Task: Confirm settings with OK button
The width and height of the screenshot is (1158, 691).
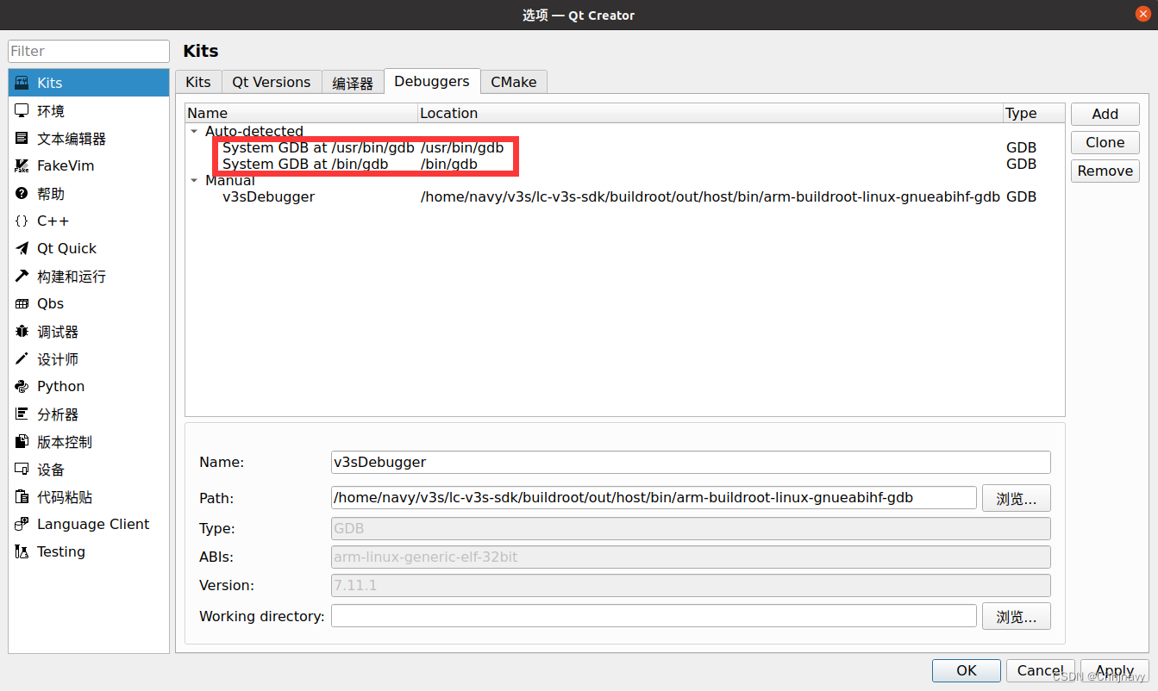Action: [x=967, y=670]
